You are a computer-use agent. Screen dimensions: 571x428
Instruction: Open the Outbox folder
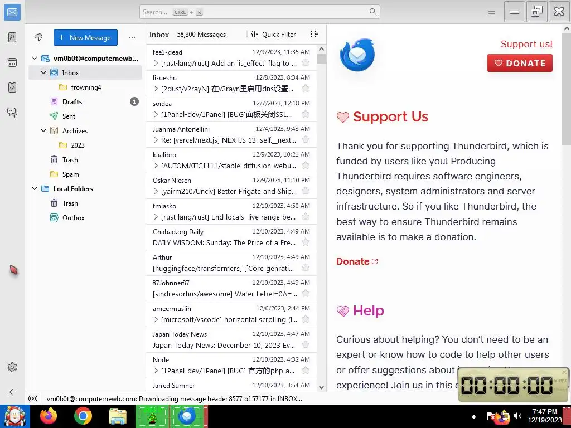[85, 218]
